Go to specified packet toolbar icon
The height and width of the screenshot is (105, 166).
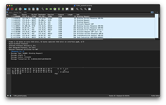[x=55, y=9]
